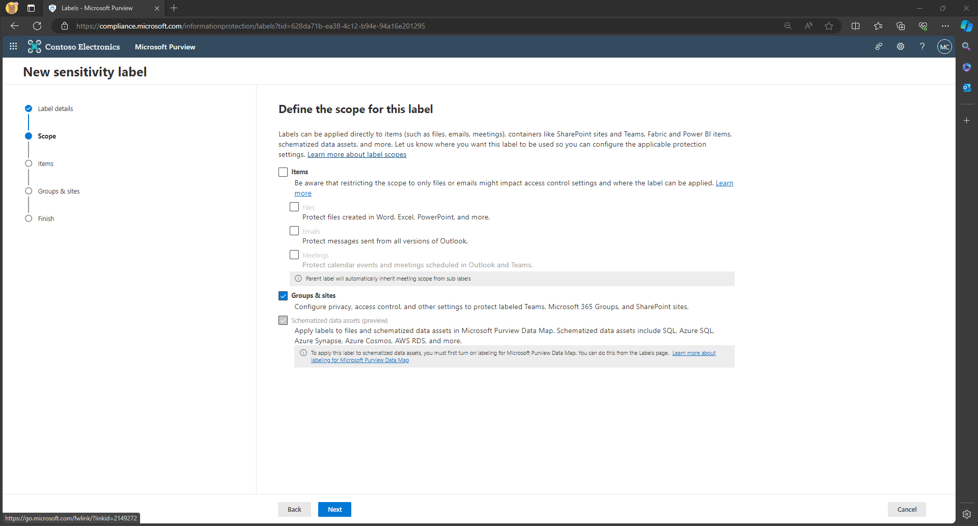Open Learn more link under Items
The width and height of the screenshot is (978, 526).
click(x=724, y=183)
